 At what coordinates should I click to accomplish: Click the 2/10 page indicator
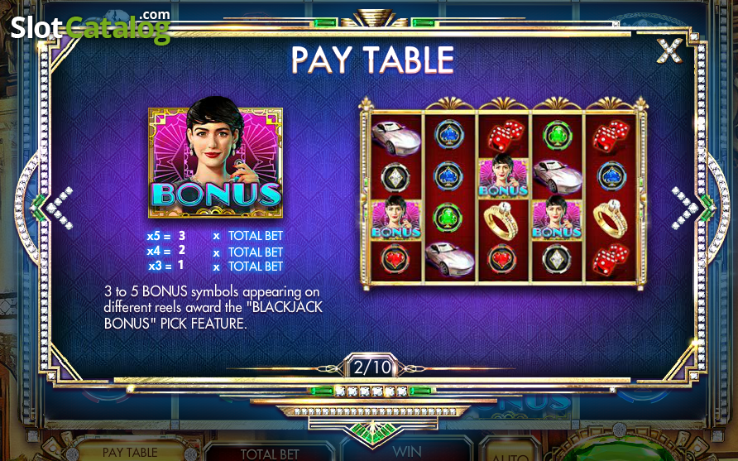pyautogui.click(x=372, y=367)
